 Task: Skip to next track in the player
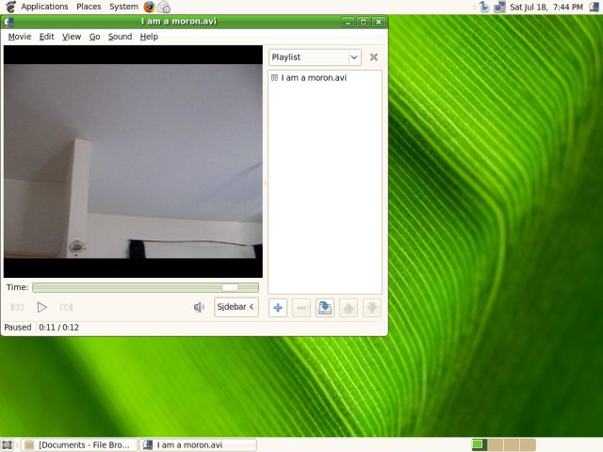click(66, 307)
